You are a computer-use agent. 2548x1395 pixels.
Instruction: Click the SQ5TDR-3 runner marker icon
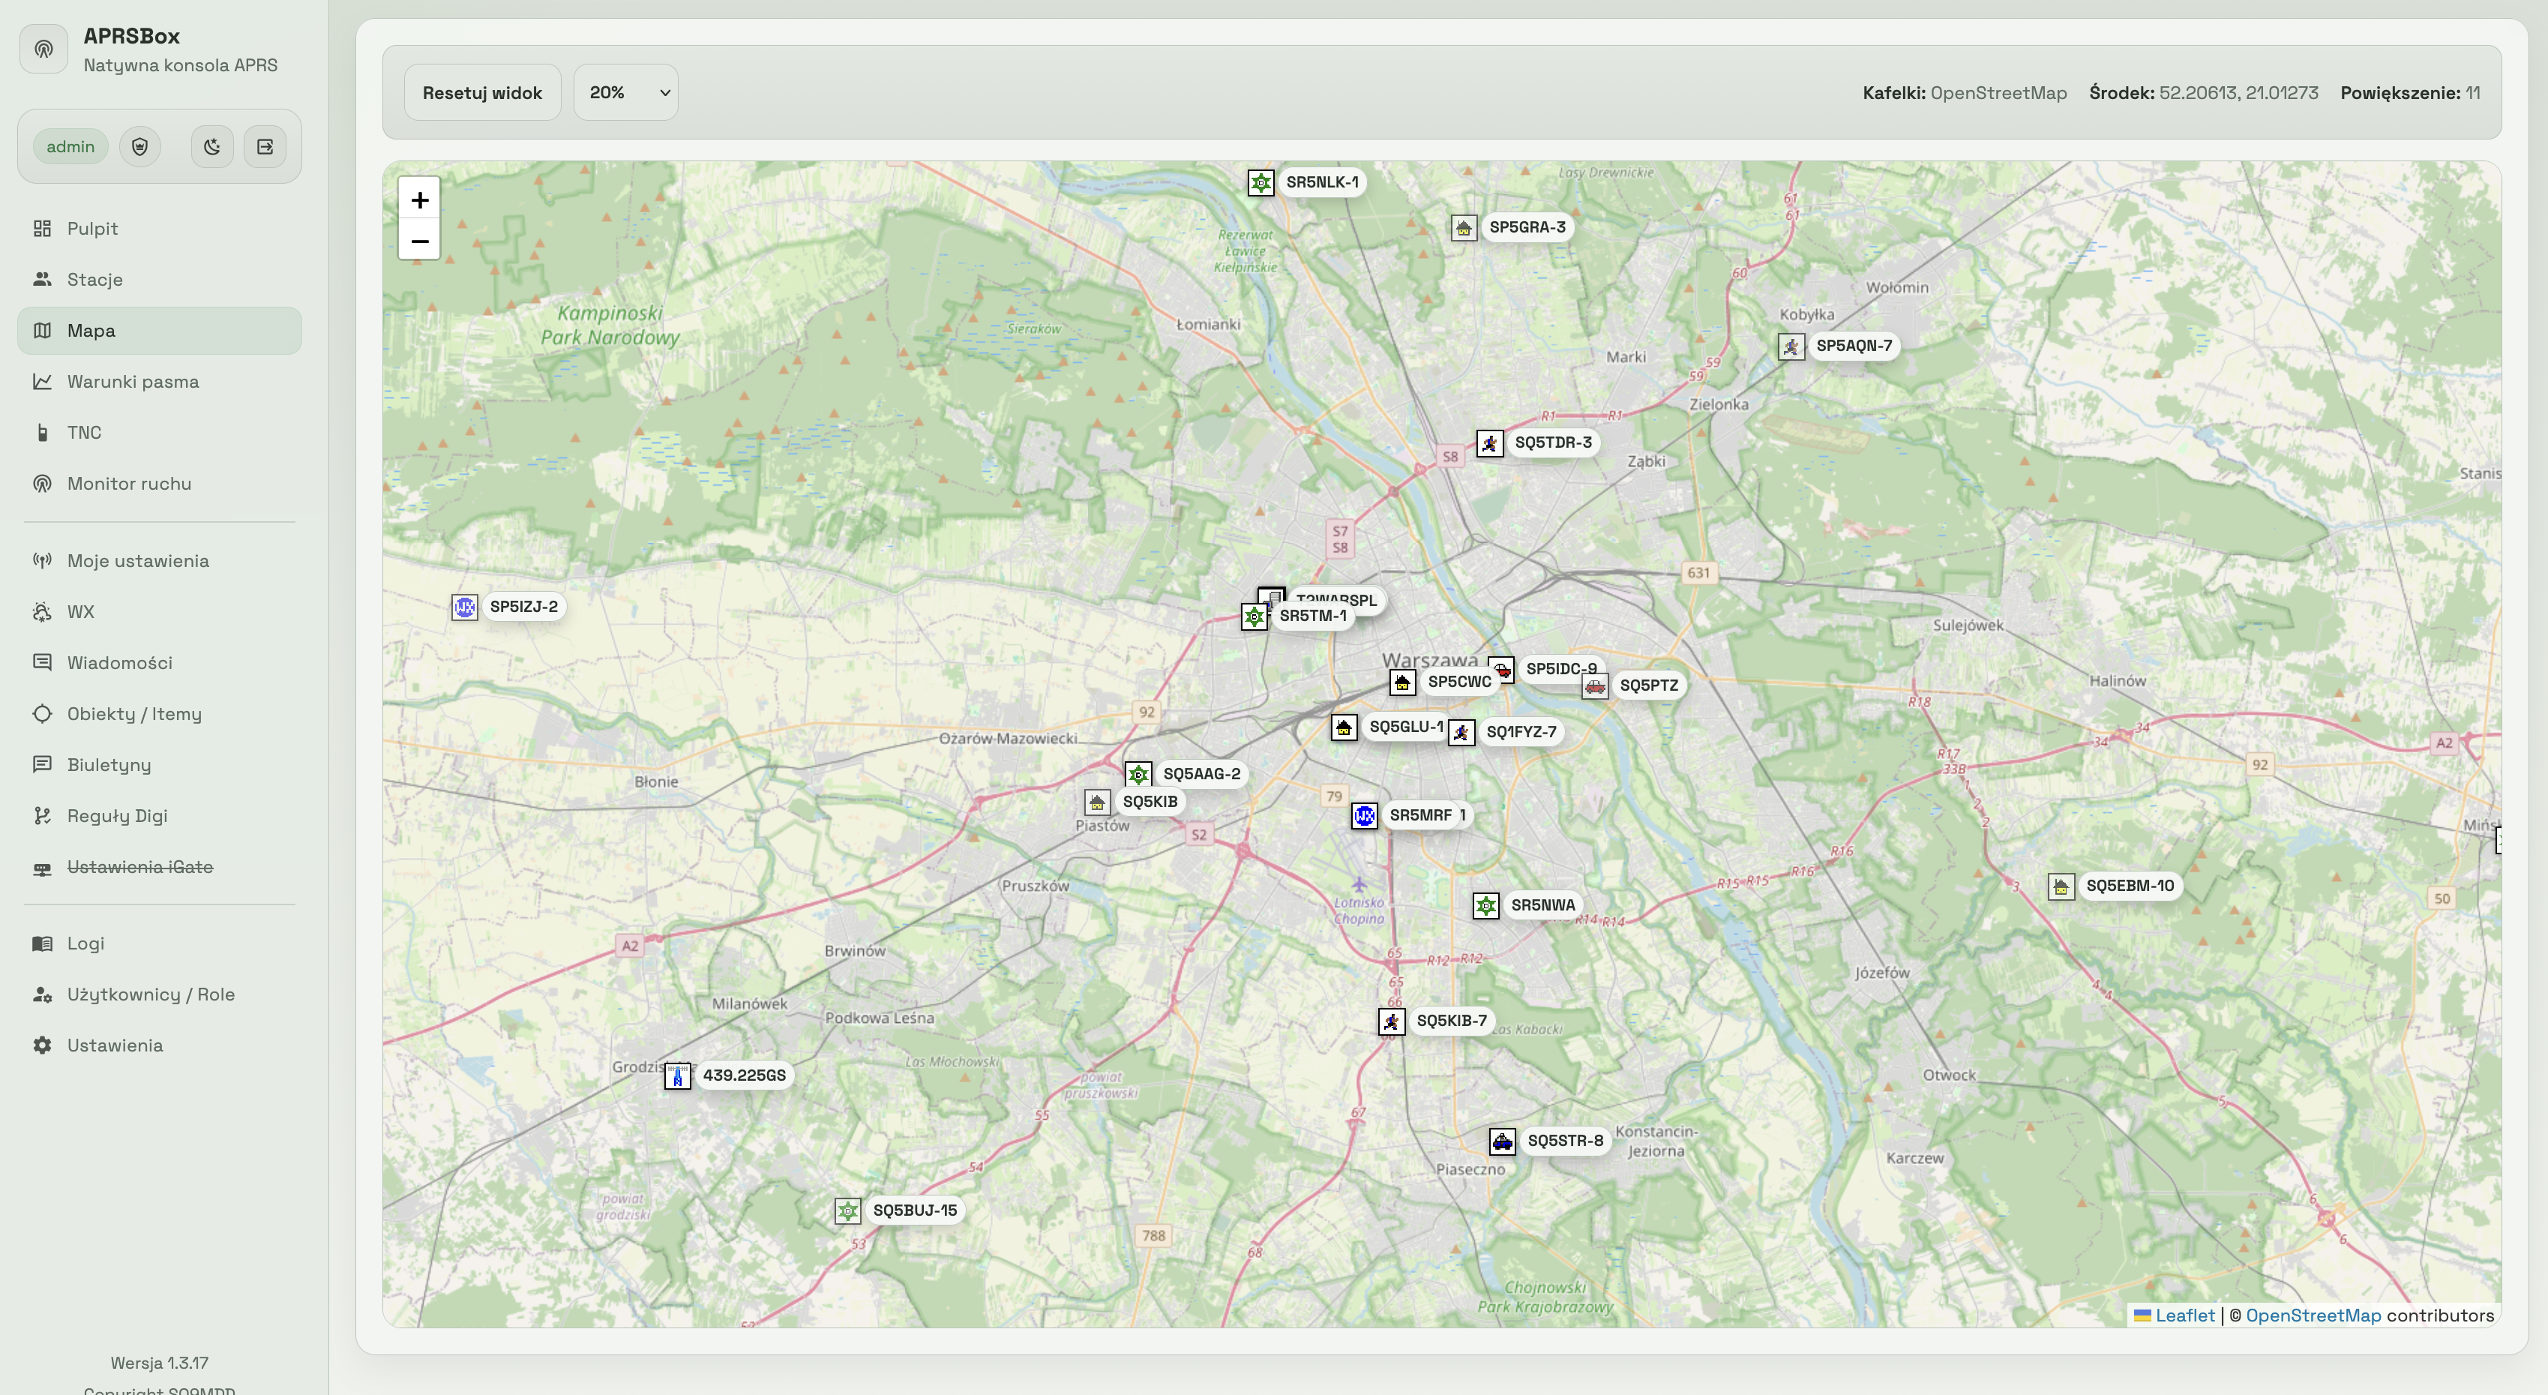pos(1490,443)
